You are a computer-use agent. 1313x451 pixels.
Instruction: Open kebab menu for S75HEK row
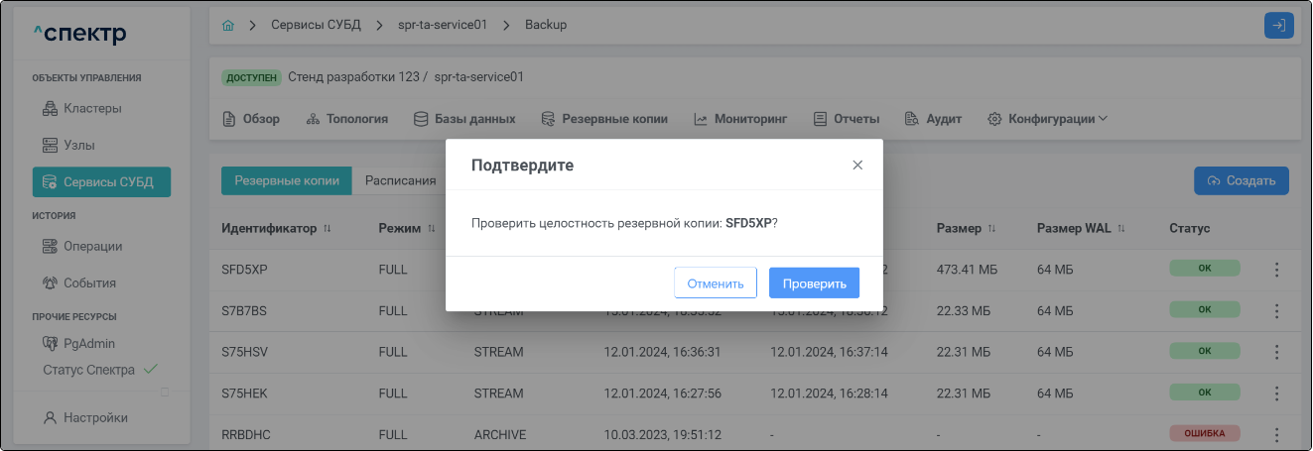pos(1277,394)
